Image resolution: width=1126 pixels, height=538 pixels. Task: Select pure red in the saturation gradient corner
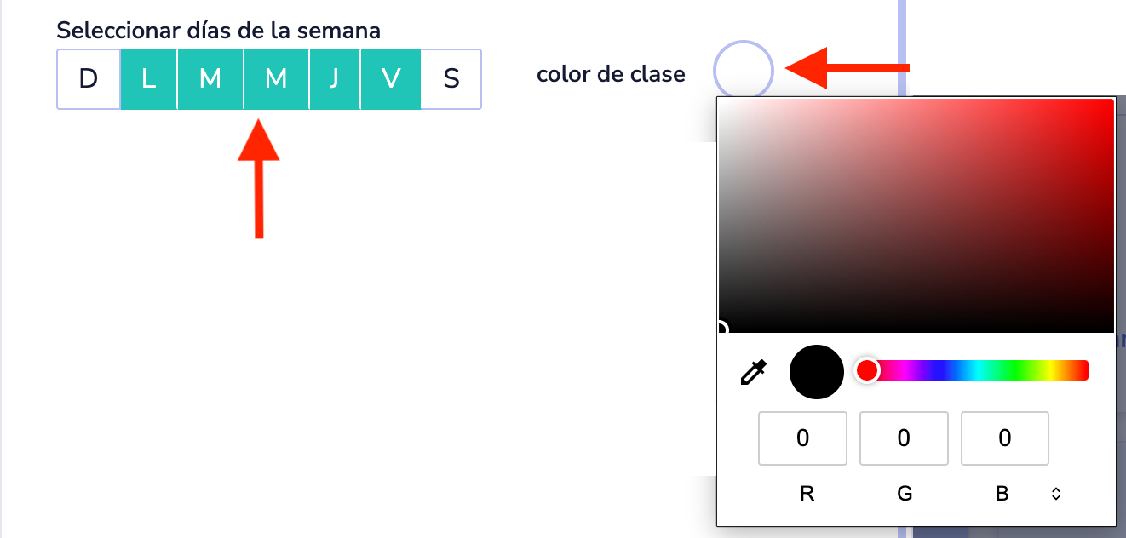[x=1112, y=101]
